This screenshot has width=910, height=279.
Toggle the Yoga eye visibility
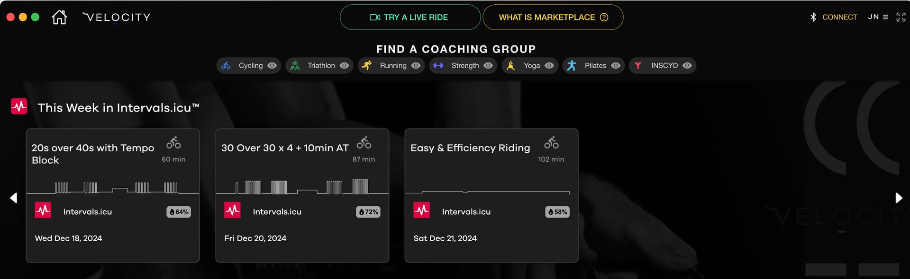click(x=549, y=66)
